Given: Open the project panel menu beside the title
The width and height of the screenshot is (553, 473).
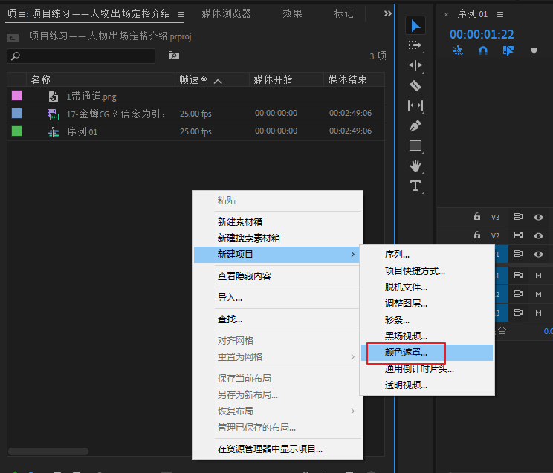Looking at the screenshot, I should (181, 14).
